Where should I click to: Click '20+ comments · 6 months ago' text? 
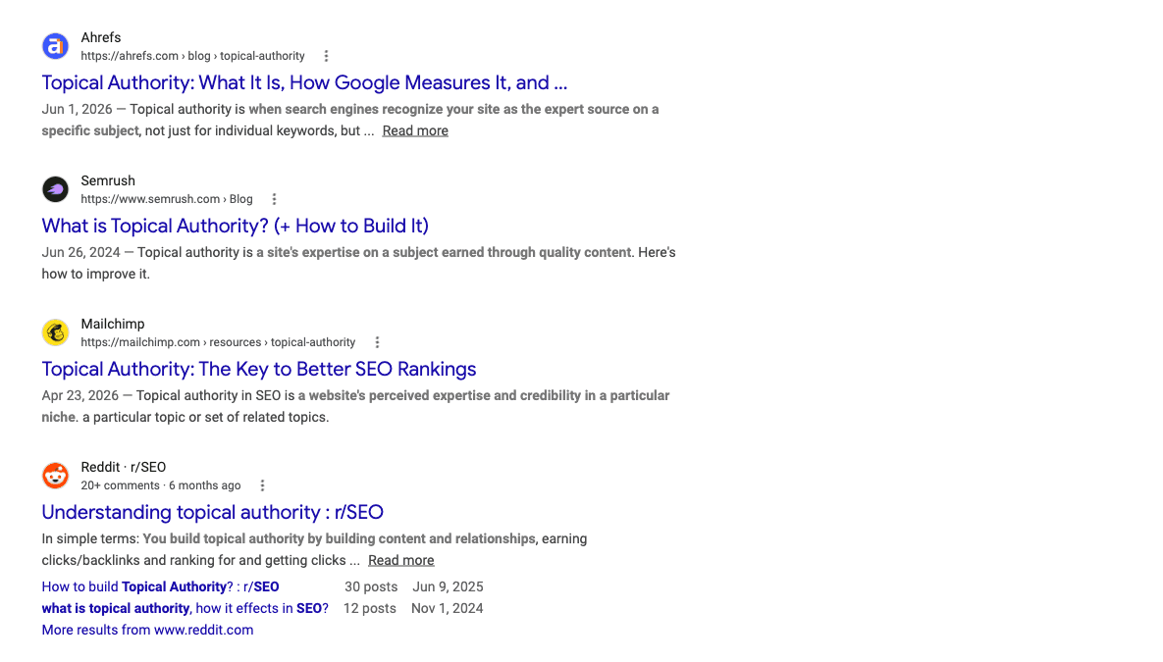161,484
